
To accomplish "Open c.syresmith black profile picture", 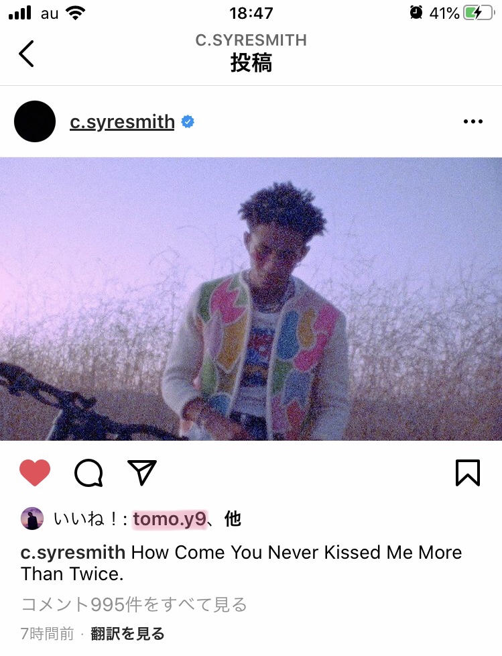I will point(35,121).
